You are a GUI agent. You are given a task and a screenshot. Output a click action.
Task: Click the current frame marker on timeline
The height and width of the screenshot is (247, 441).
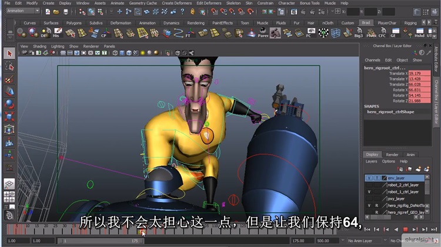point(142,232)
